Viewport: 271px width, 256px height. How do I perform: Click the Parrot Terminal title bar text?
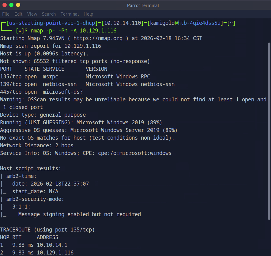click(x=143, y=5)
